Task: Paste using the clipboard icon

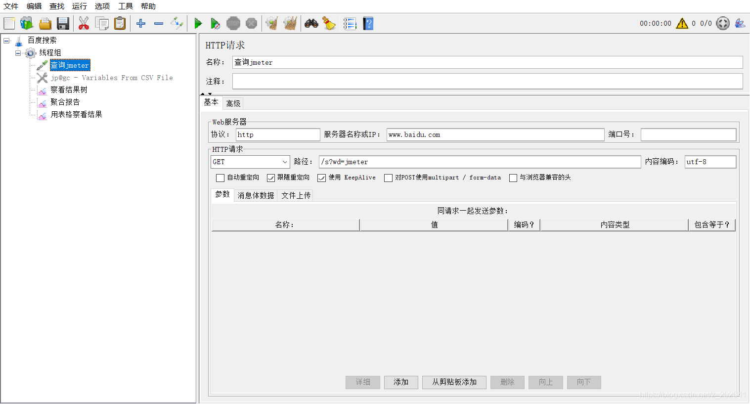Action: [120, 23]
